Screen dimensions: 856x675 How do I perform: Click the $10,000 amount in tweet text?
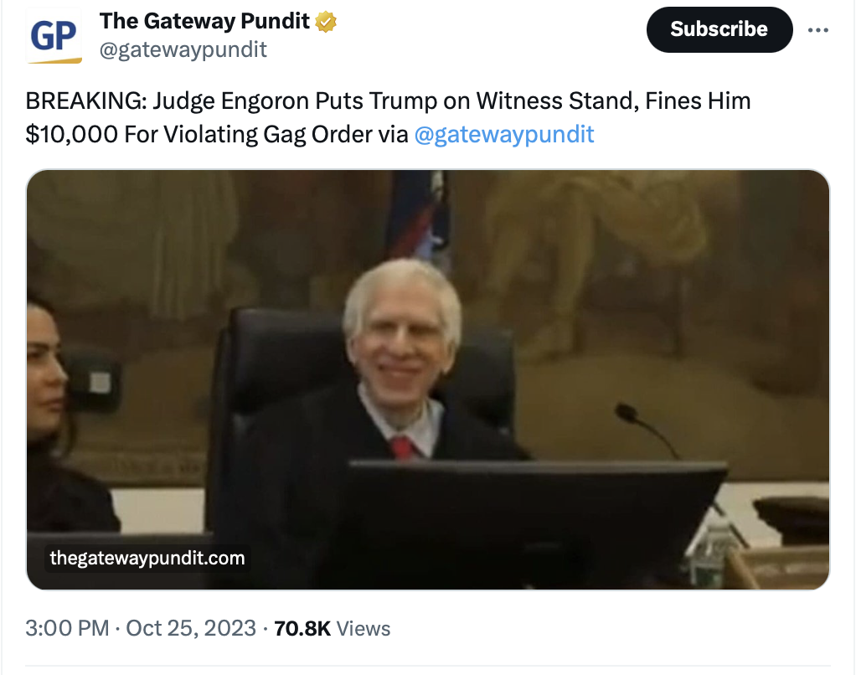[x=71, y=134]
